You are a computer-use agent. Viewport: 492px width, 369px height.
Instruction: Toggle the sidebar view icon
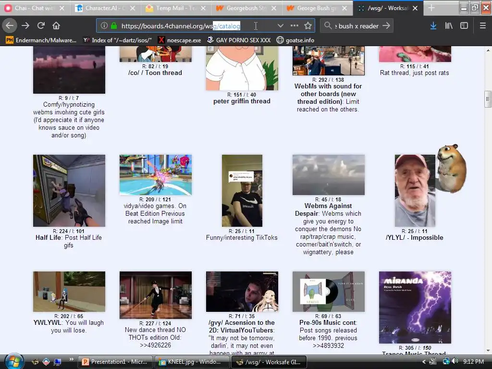tap(464, 26)
